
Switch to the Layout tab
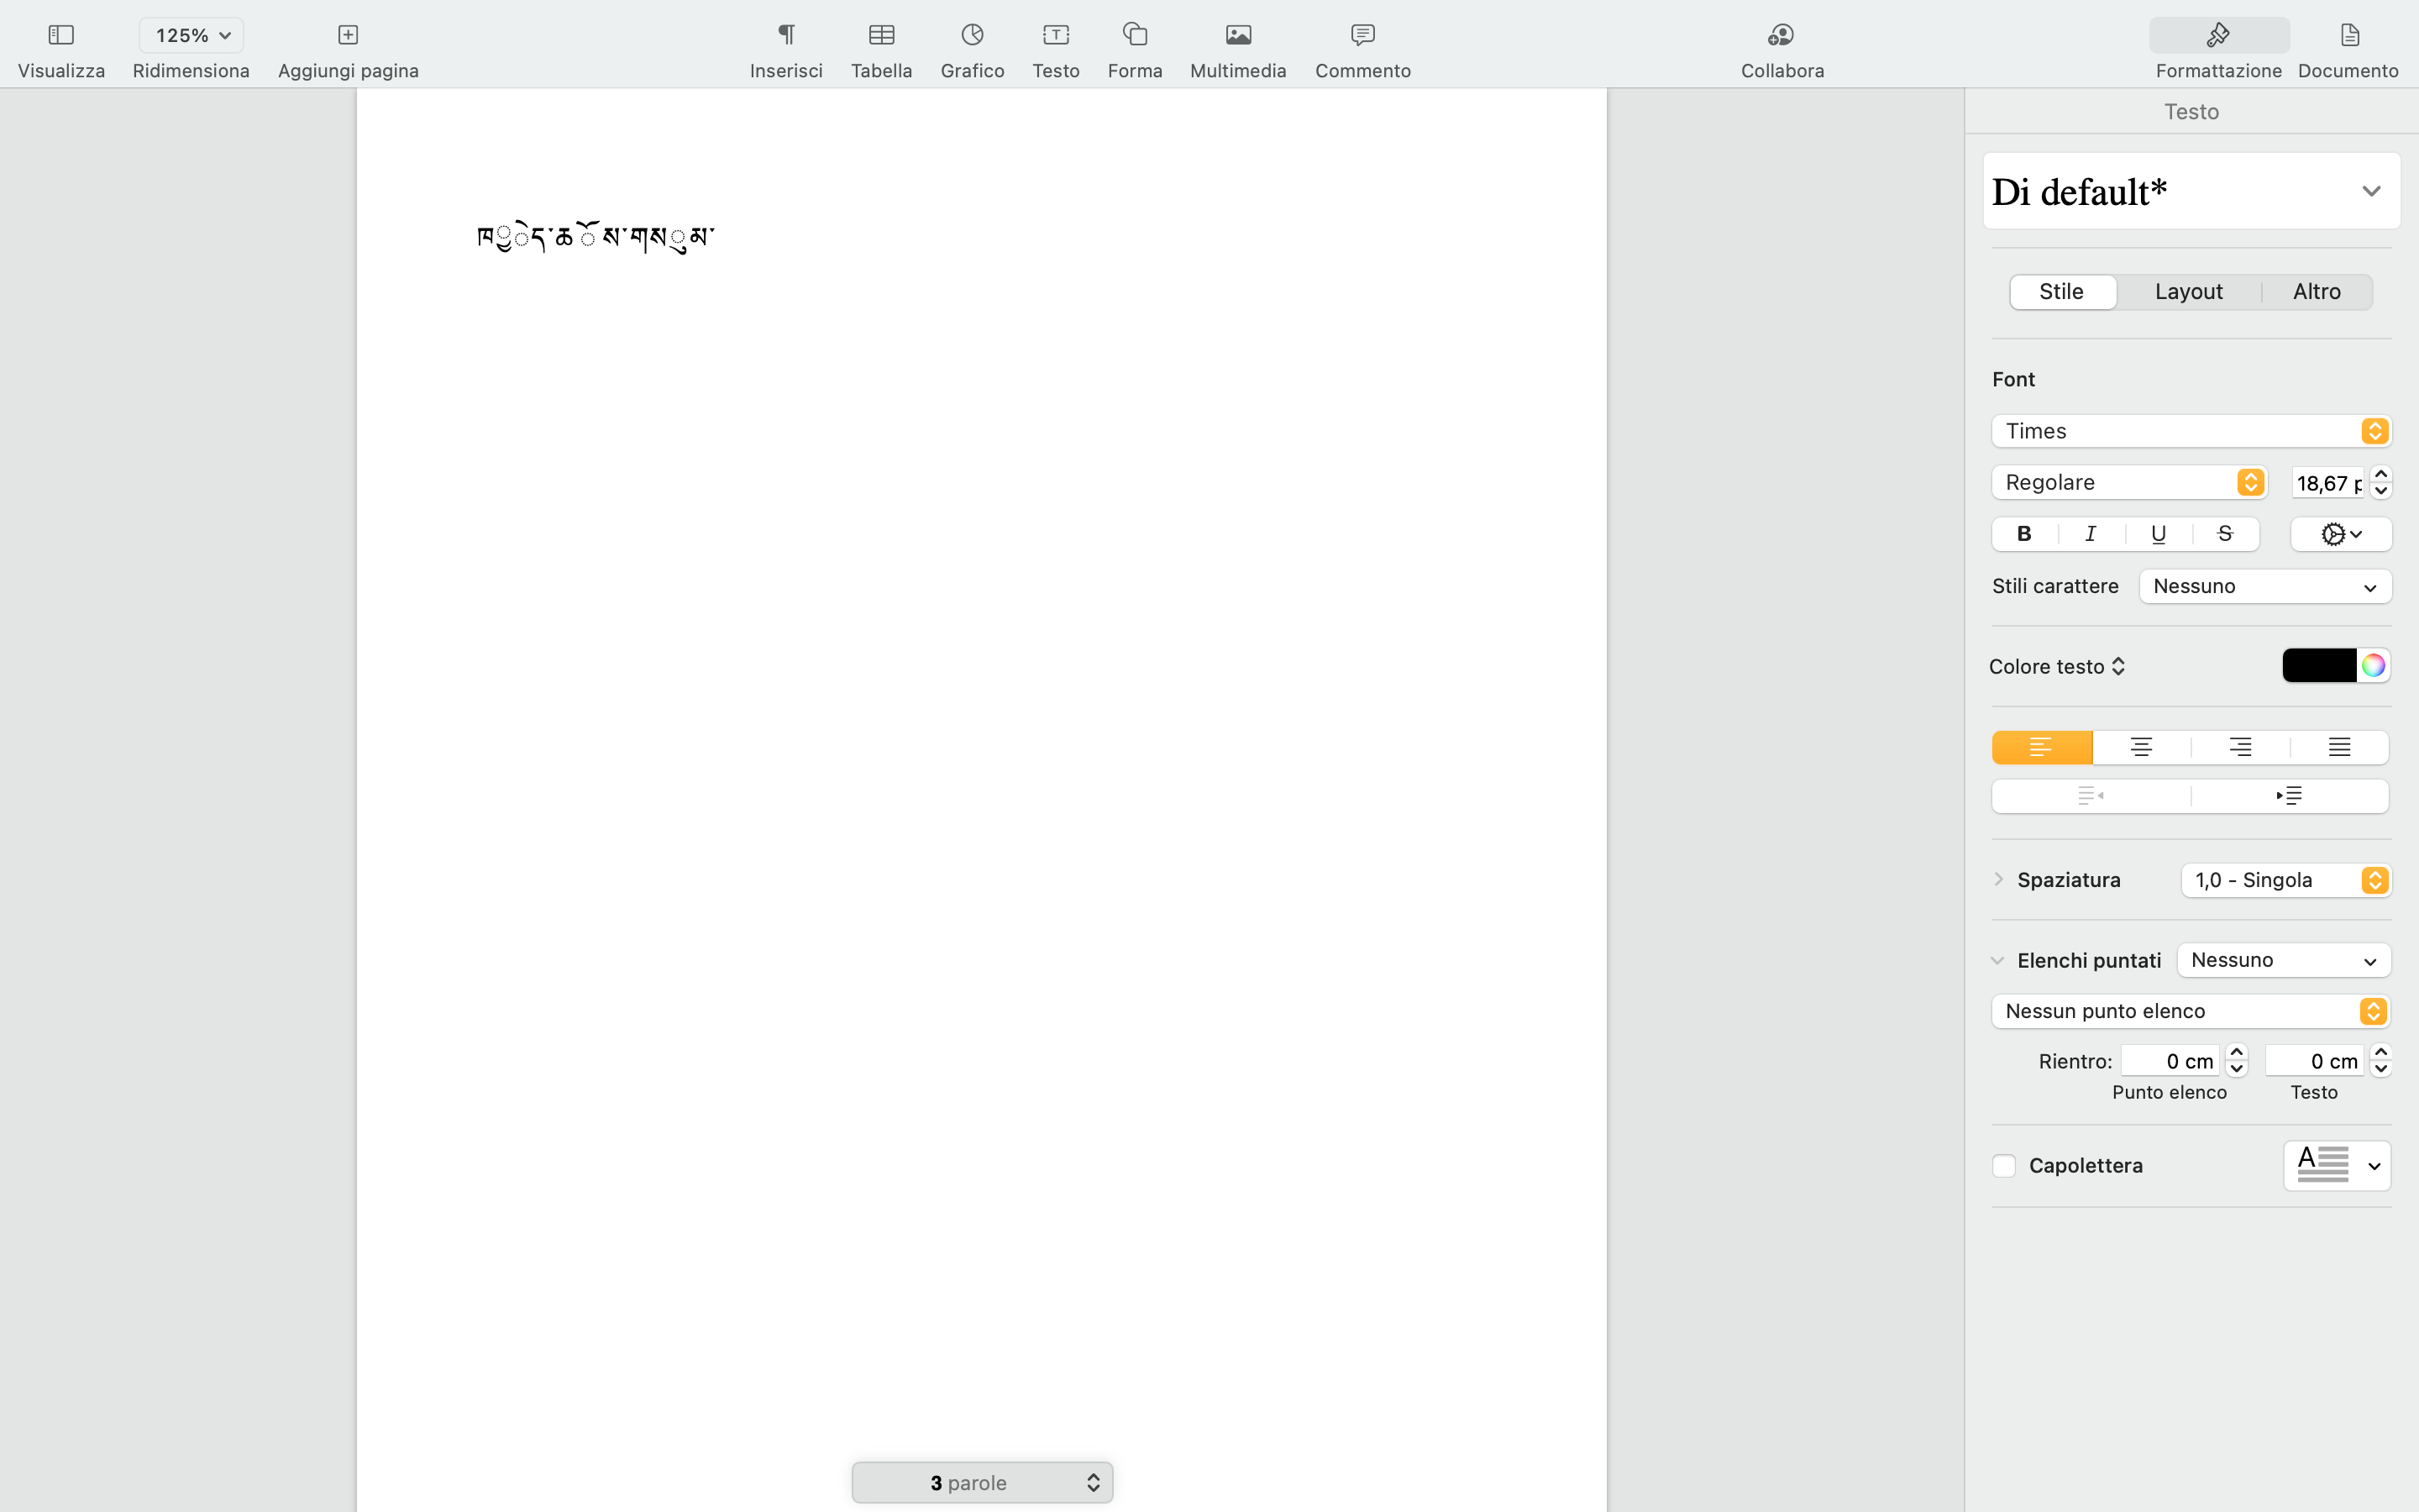coord(2188,292)
